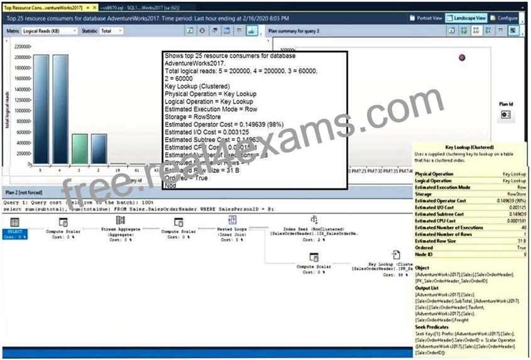Select the bar for query 5
This screenshot has height=360, width=531.
(x=41, y=109)
